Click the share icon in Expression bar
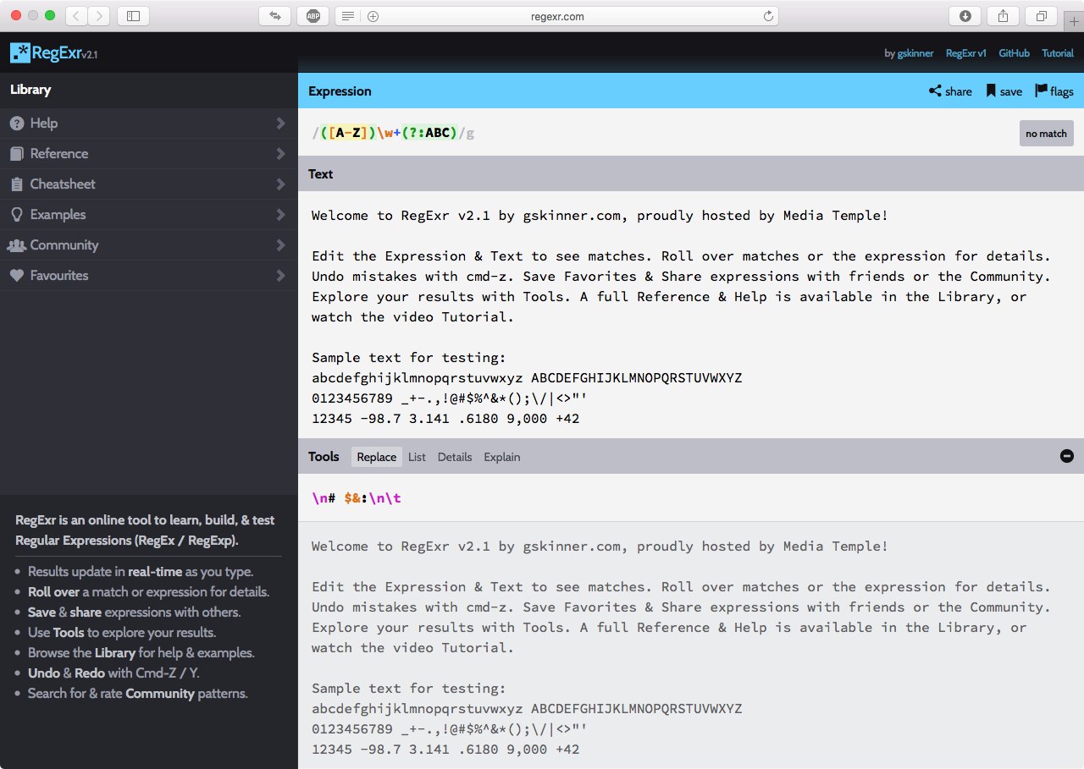 click(x=935, y=91)
